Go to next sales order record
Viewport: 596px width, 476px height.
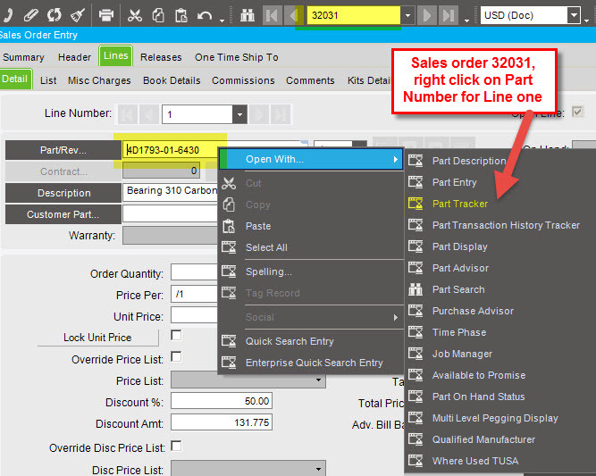pos(426,15)
